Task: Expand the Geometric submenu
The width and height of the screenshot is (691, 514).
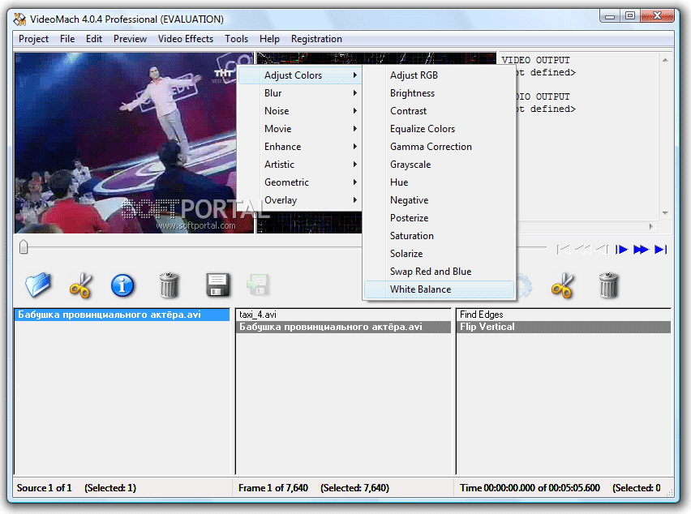Action: click(299, 182)
